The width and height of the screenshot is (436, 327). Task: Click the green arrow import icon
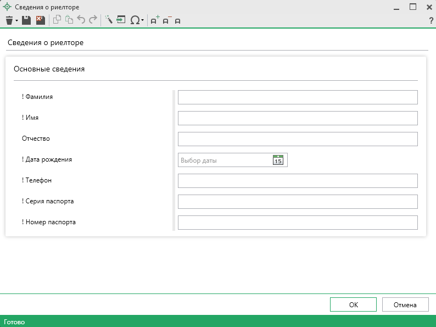click(x=121, y=20)
